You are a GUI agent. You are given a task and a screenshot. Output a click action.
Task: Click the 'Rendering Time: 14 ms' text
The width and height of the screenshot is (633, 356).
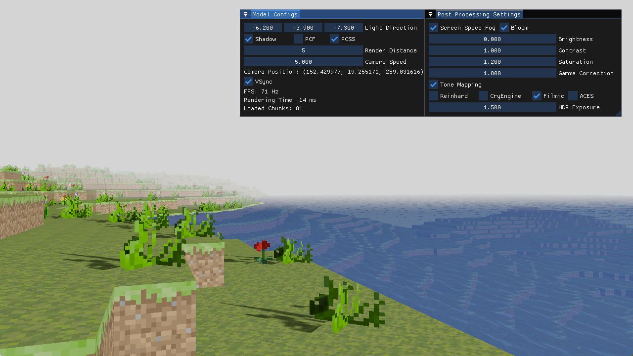coord(280,100)
